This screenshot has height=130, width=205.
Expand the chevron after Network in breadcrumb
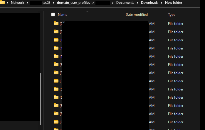tap(27, 3)
